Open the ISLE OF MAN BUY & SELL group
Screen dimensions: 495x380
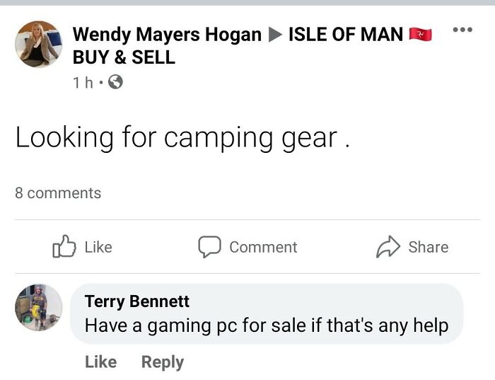(345, 34)
